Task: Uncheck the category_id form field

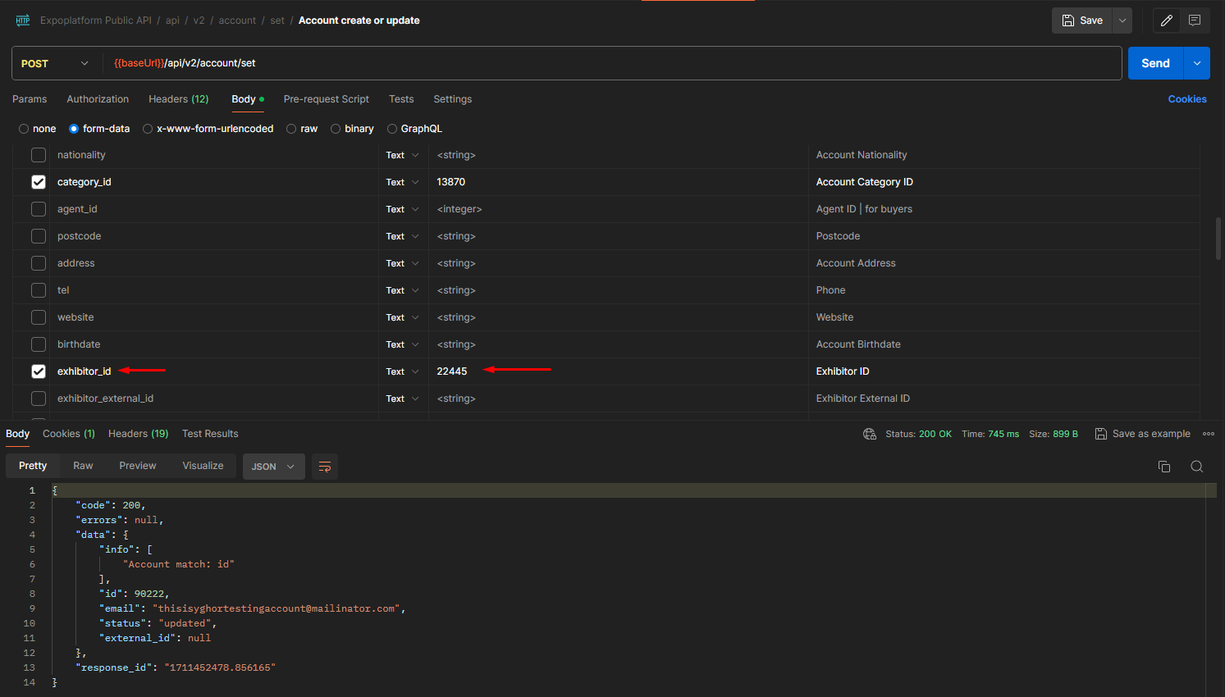Action: coord(38,181)
